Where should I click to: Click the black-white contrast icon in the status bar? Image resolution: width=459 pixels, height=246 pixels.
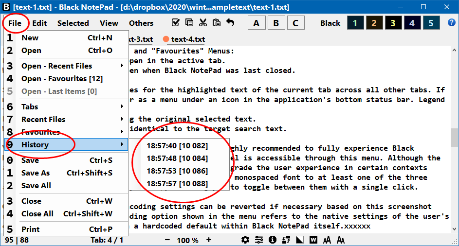pyautogui.click(x=300, y=240)
